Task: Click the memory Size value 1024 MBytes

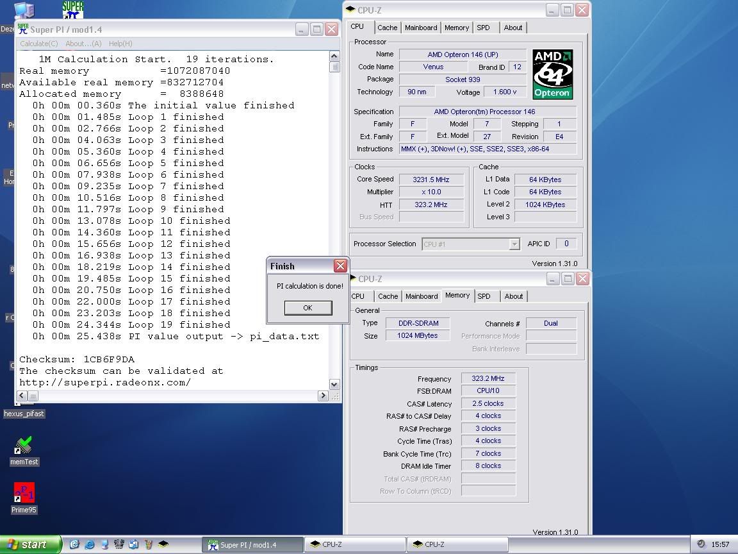Action: click(x=418, y=335)
